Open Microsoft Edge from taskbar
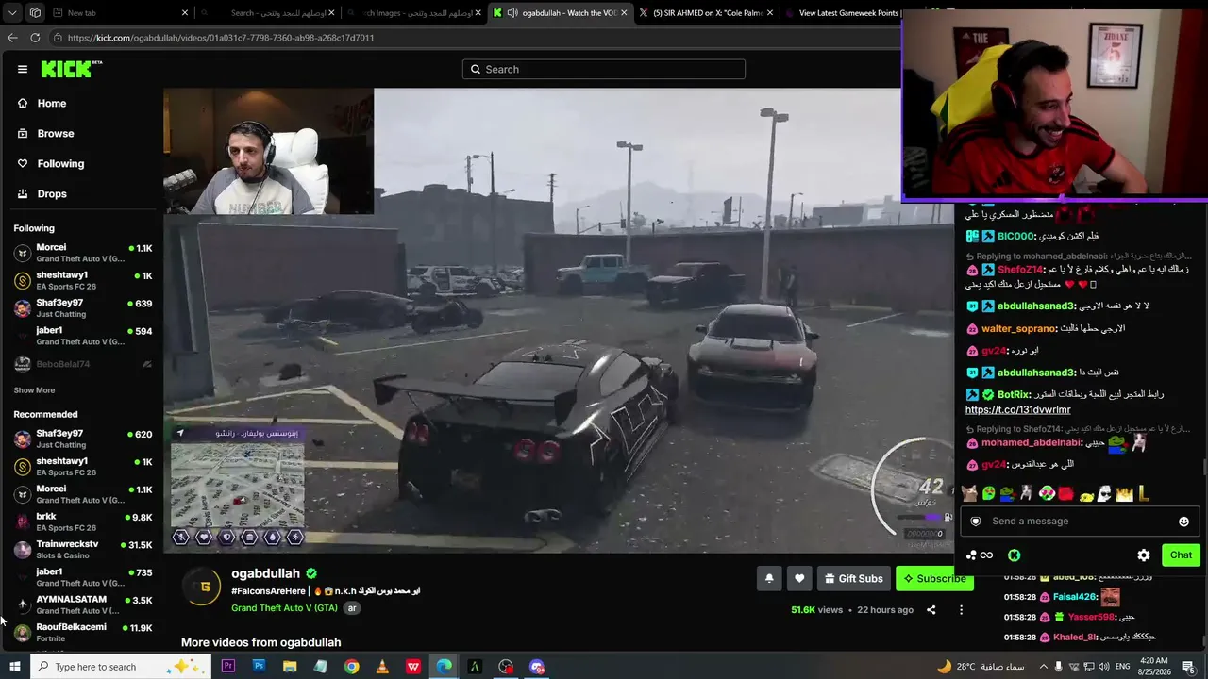The image size is (1208, 679). (444, 667)
